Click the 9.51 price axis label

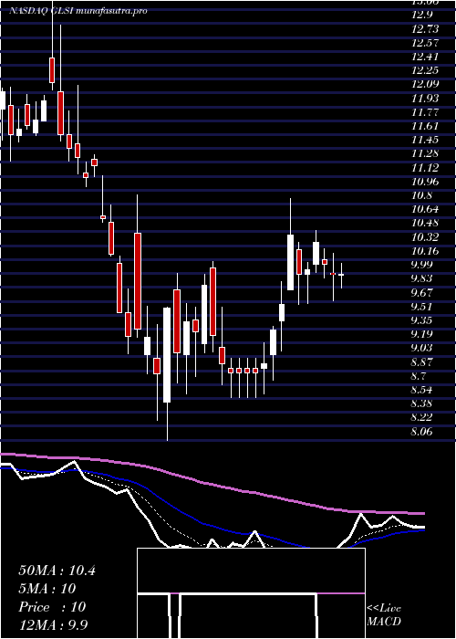click(x=421, y=307)
